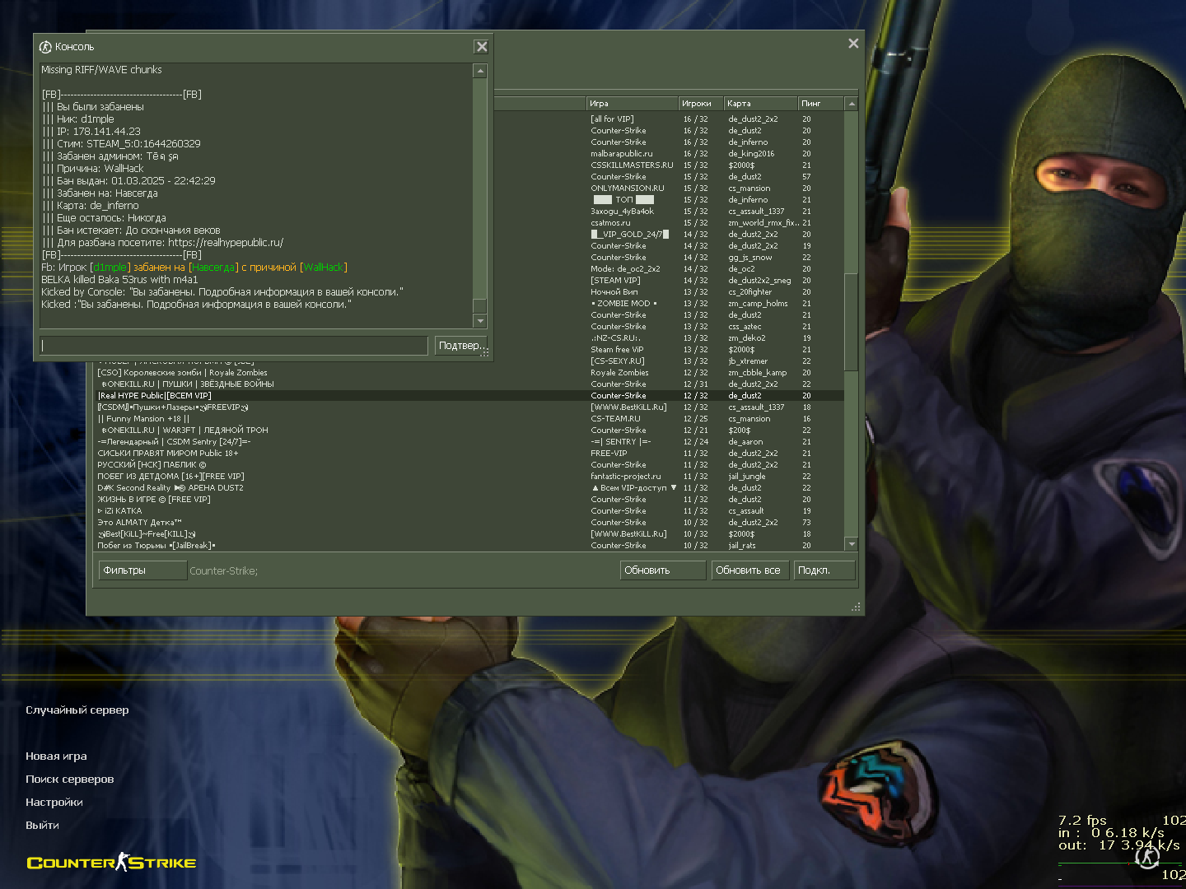Select the Это ALMATY Детка server row
This screenshot has height=889, width=1186.
coord(469,523)
